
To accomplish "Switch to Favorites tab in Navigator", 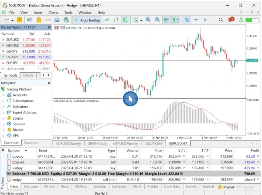I will tap(31, 143).
